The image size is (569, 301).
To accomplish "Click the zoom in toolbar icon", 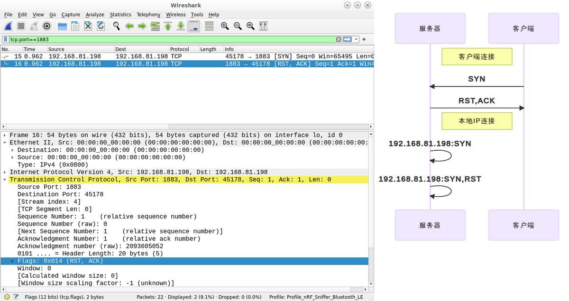I will tap(225, 26).
